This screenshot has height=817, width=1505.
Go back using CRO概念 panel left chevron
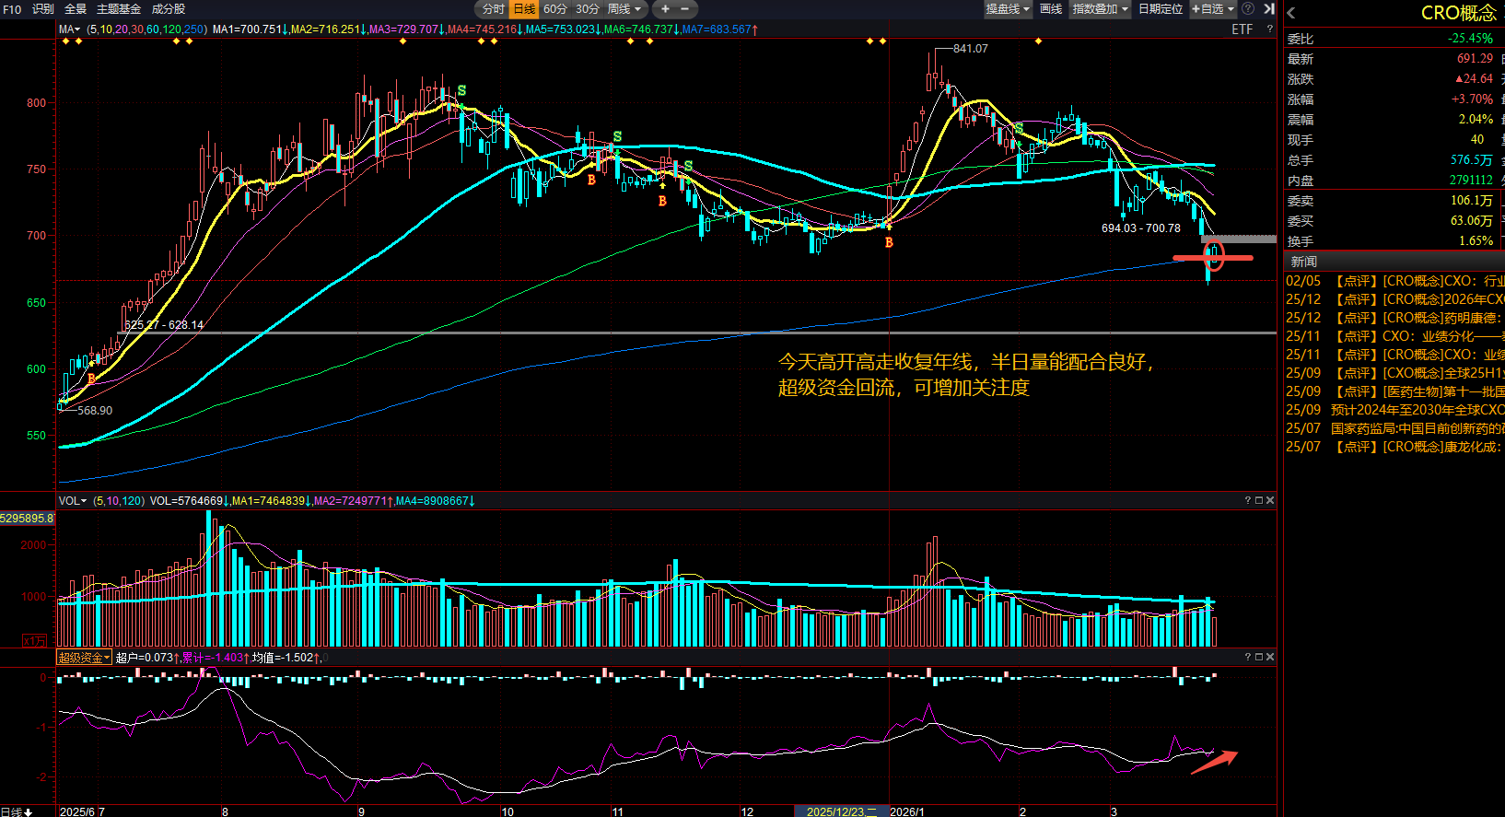(x=1291, y=13)
